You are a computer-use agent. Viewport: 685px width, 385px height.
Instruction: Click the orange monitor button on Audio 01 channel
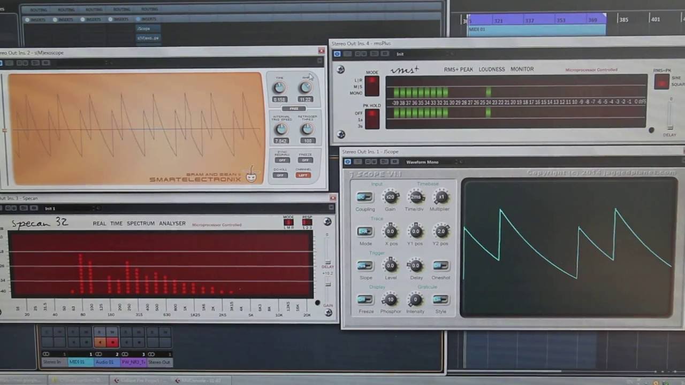coord(100,342)
